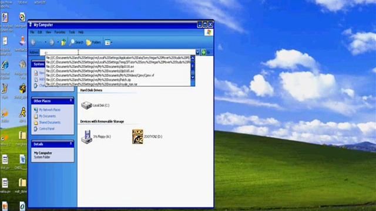Image resolution: width=376 pixels, height=211 pixels.
Task: Click the My Network Places icon
Action: (36, 110)
